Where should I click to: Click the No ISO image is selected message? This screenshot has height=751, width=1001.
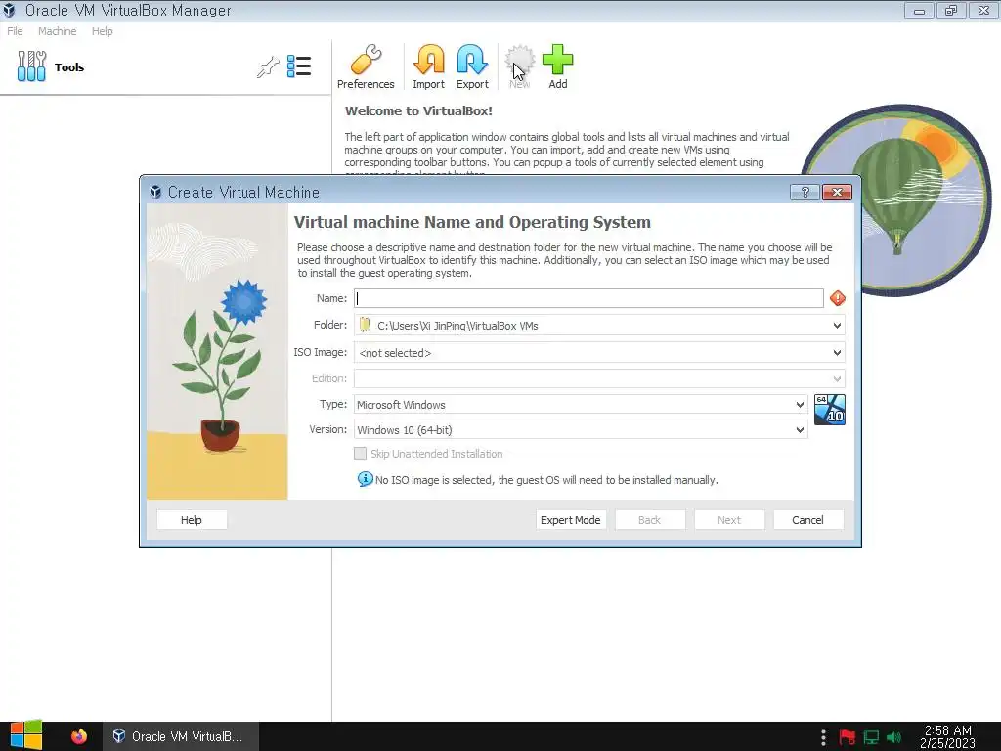click(x=546, y=479)
